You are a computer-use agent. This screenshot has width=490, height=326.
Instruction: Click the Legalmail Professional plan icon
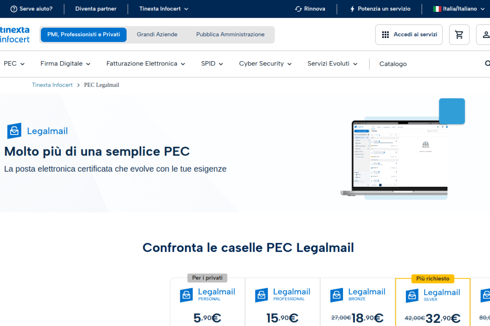pos(261,295)
